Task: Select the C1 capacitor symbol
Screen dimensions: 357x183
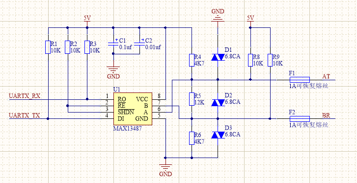Action: [x=113, y=44]
